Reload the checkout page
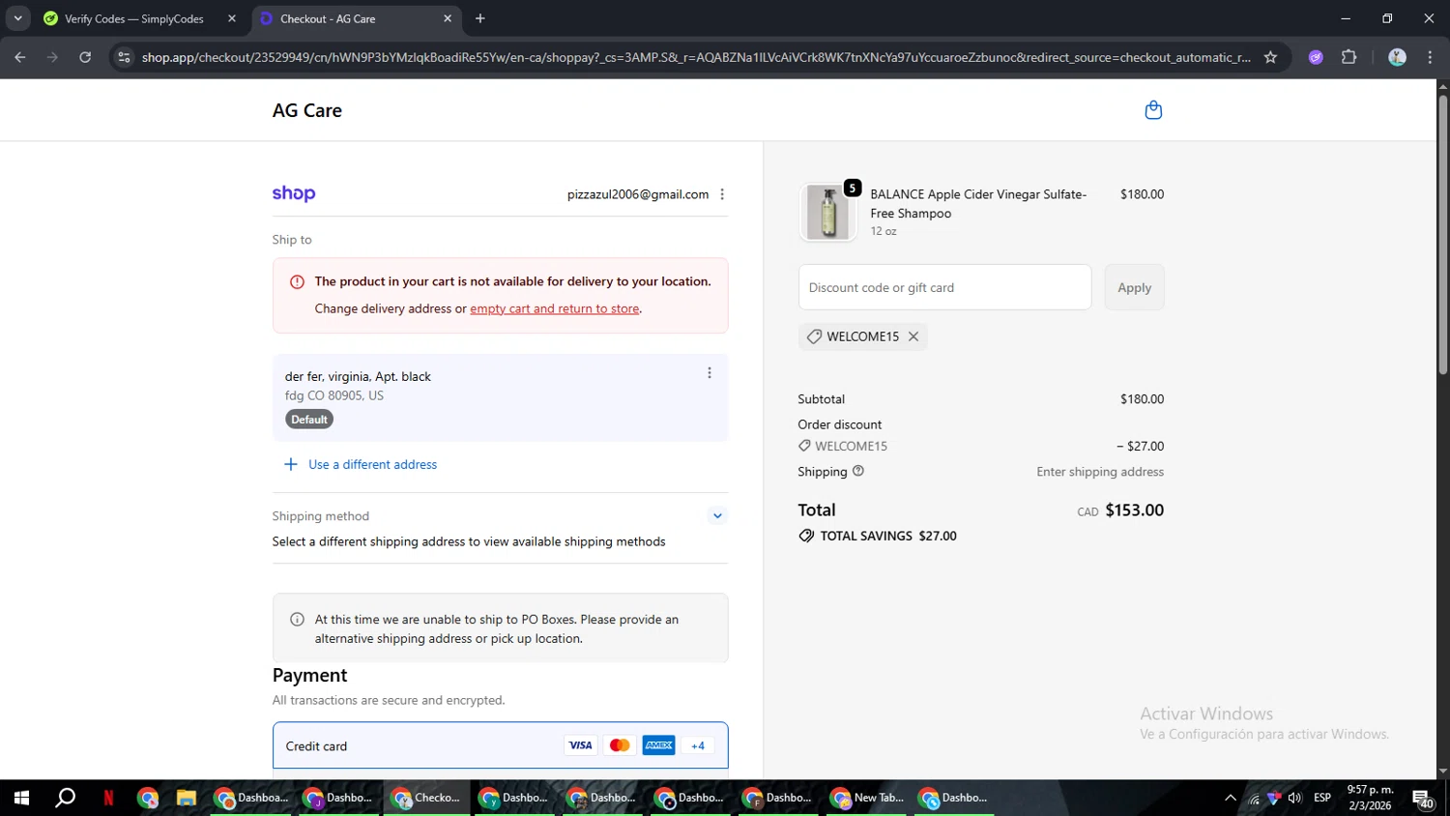Image resolution: width=1450 pixels, height=816 pixels. pos(85,57)
